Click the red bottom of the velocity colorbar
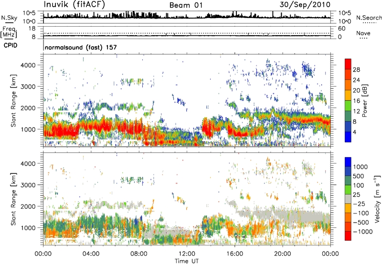382x264 pixels. pyautogui.click(x=348, y=236)
